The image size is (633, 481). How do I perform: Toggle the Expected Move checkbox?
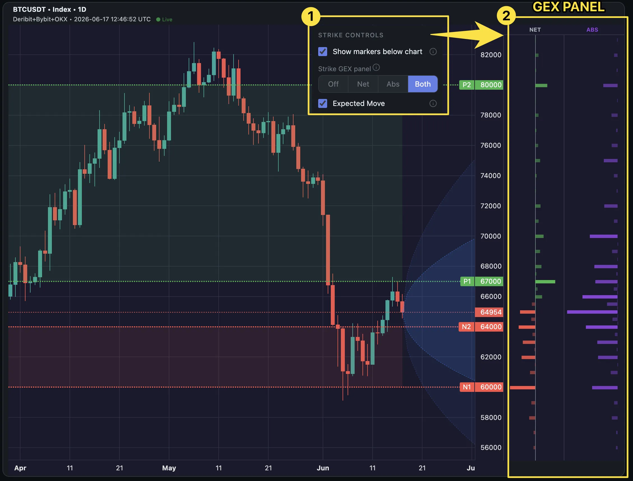(323, 103)
